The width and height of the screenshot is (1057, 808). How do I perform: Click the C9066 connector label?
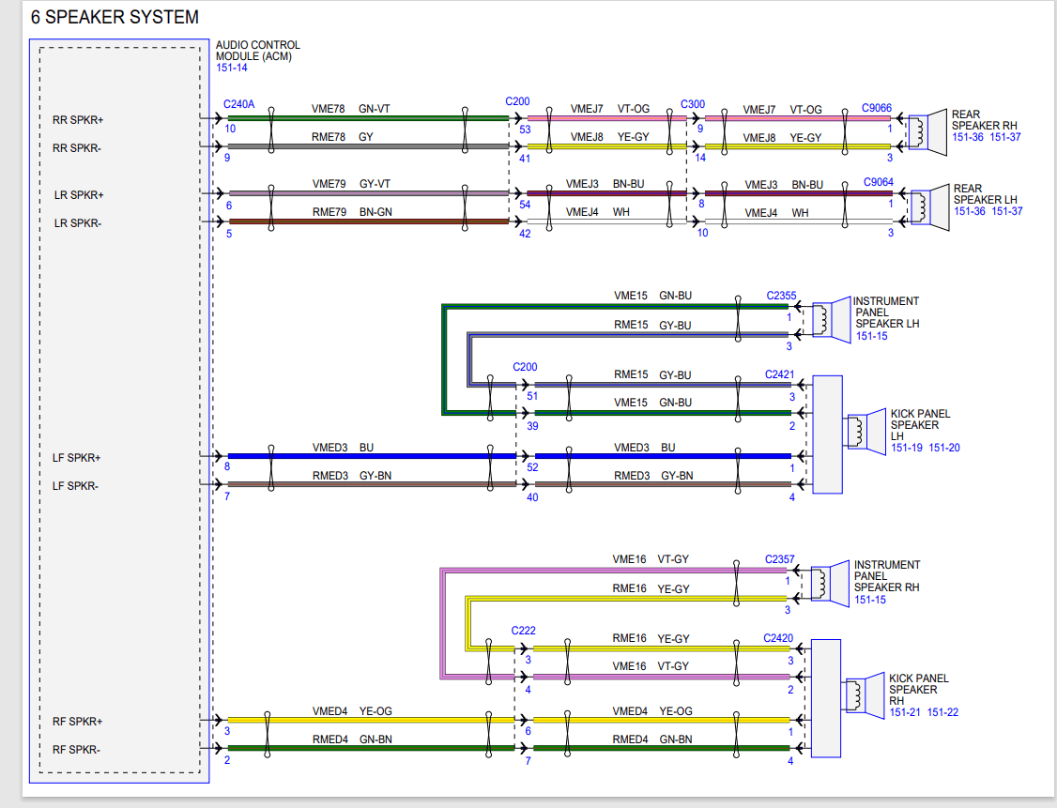point(877,108)
